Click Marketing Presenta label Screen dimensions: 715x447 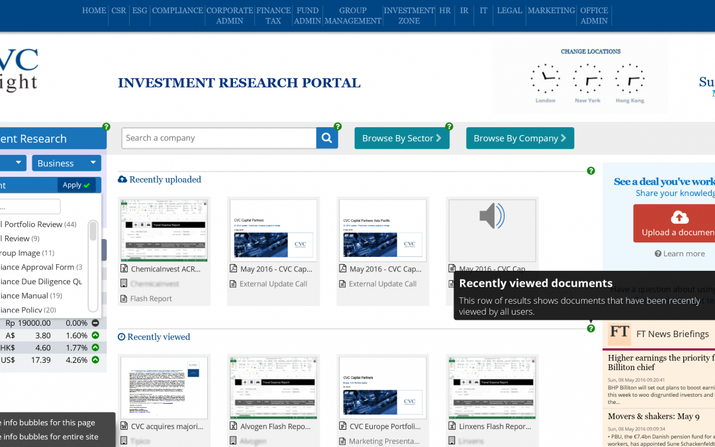pos(384,441)
